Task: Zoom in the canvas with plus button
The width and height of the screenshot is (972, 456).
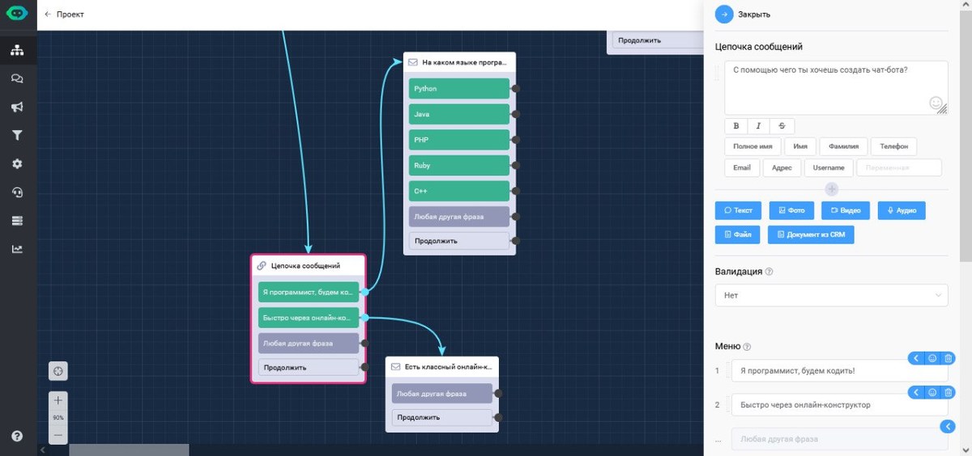Action: pyautogui.click(x=58, y=400)
